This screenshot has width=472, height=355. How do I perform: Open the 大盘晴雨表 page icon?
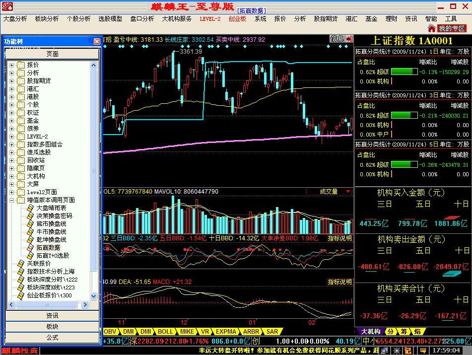click(30, 208)
